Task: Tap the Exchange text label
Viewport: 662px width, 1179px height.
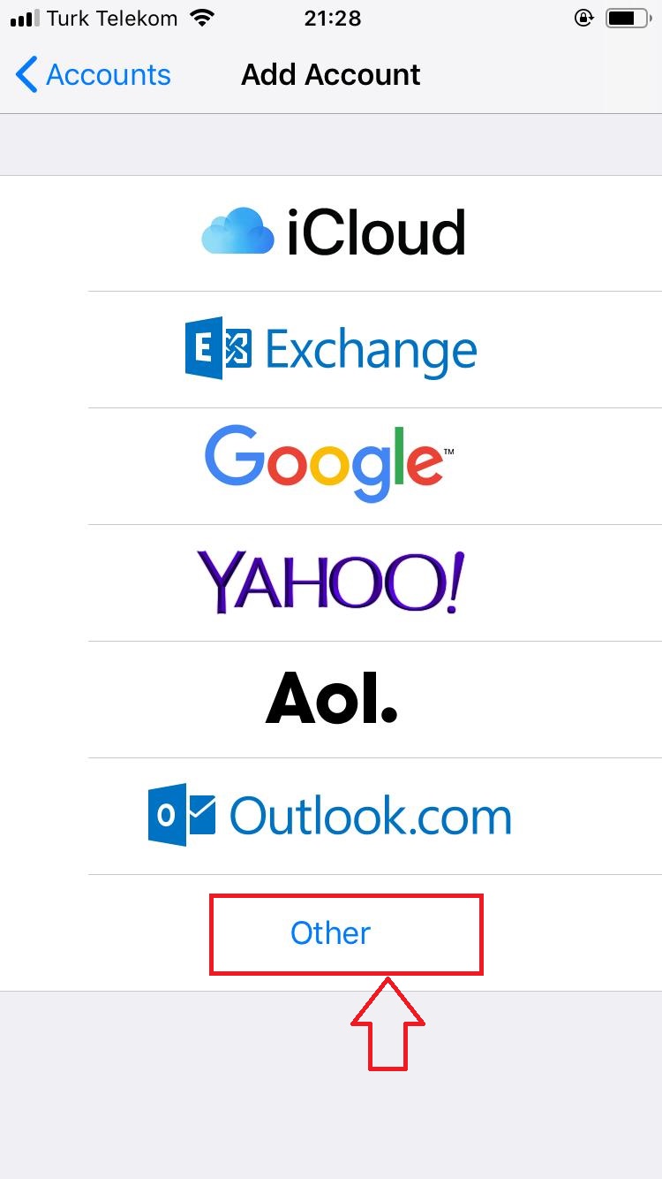Action: [372, 350]
